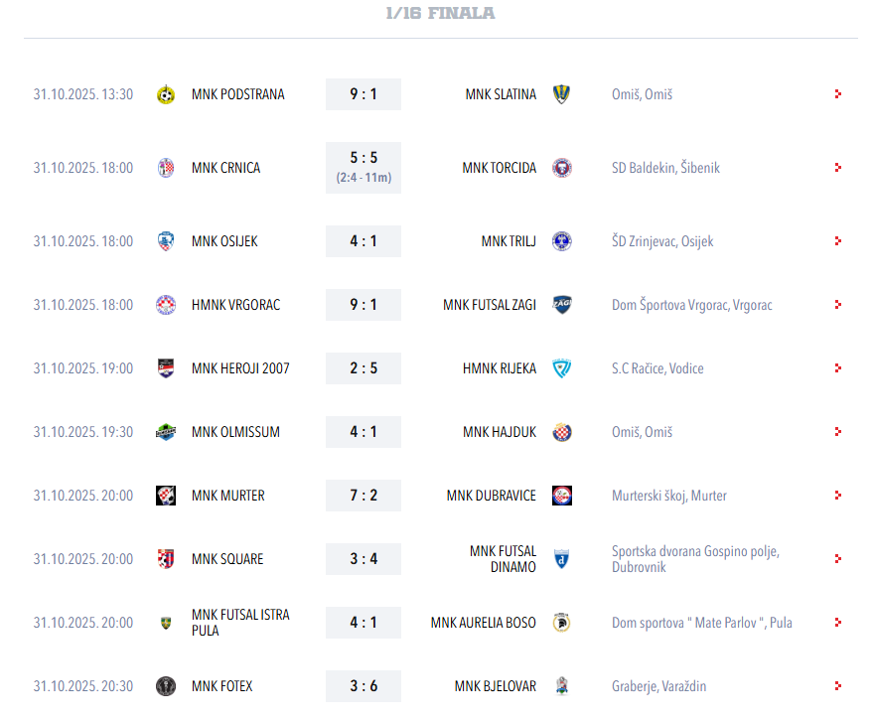Image resolution: width=875 pixels, height=720 pixels.
Task: Open details arrow for Murter vs Dubravice
Action: tap(838, 496)
